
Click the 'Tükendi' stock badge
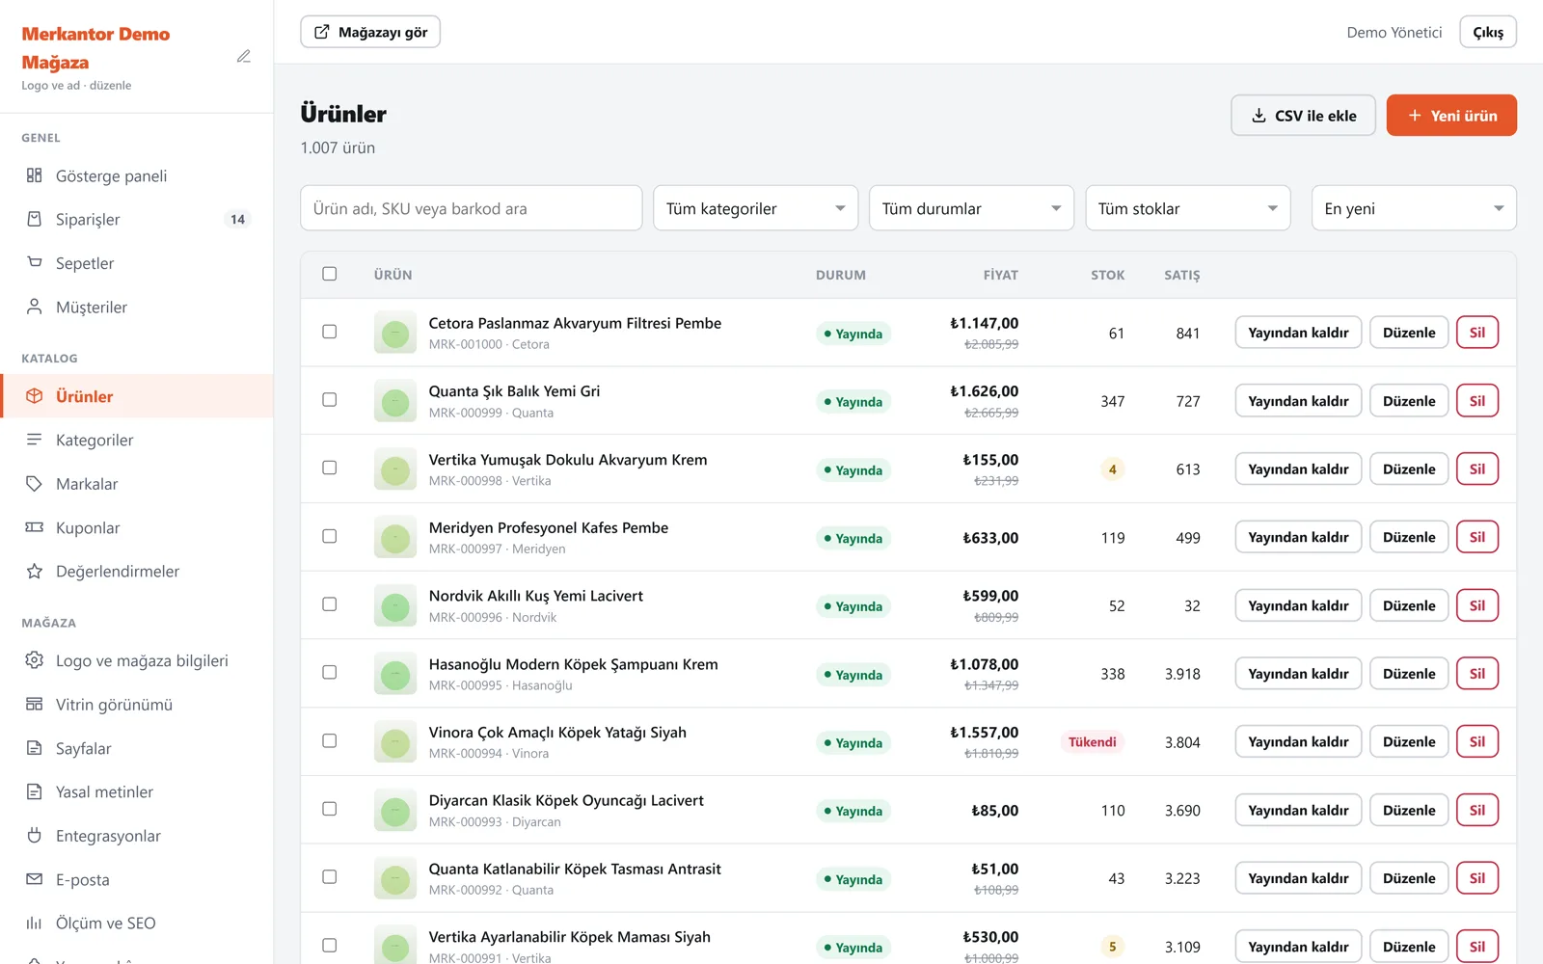(1093, 741)
